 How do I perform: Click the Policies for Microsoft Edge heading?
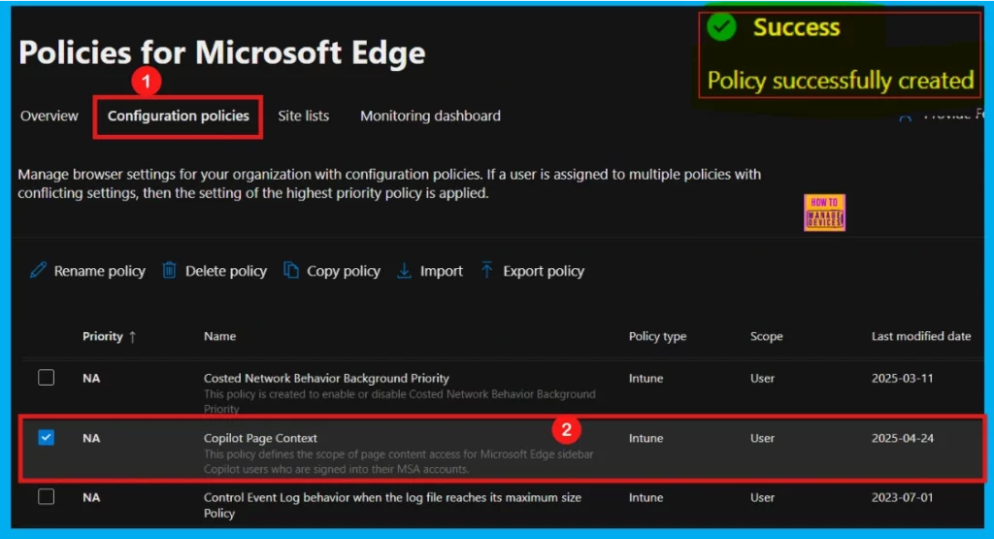tap(222, 52)
